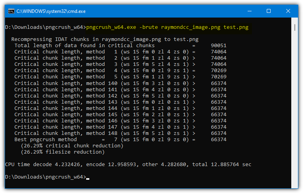Click the CPU time decode summary line

point(128,165)
